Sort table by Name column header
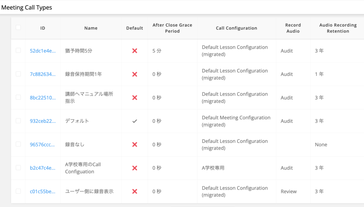Viewport: 364px width, 207px height. pyautogui.click(x=91, y=28)
